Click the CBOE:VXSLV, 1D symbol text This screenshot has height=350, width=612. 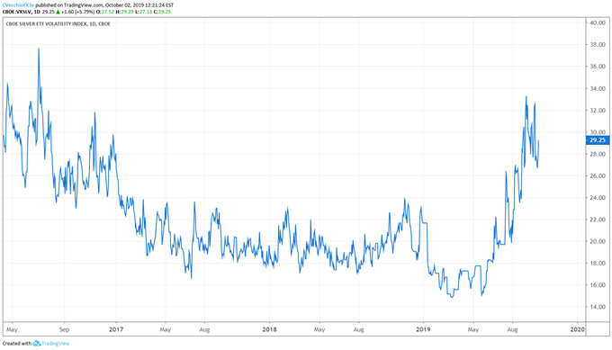pos(22,12)
